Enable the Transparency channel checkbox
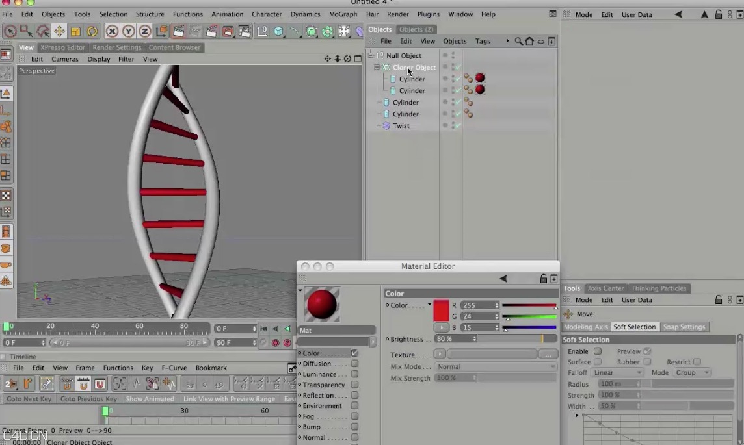The image size is (744, 445). pos(354,385)
